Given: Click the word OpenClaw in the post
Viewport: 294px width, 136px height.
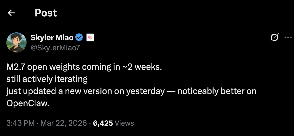Looking at the screenshot, I should click(28, 103).
